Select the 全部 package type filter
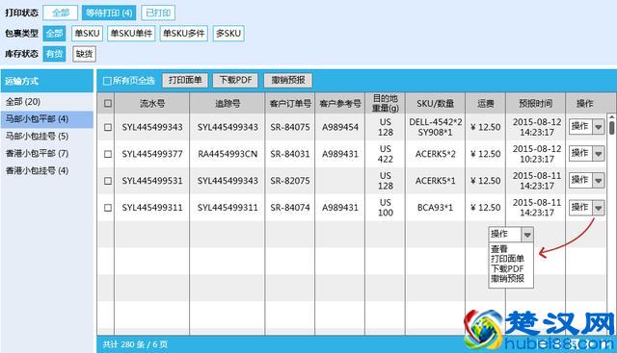Viewport: 617px width, 353px height. [54, 34]
